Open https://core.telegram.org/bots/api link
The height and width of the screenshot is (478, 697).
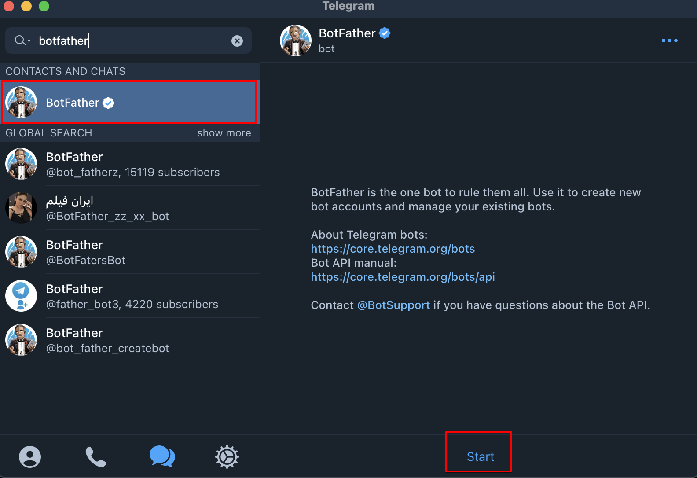[403, 277]
